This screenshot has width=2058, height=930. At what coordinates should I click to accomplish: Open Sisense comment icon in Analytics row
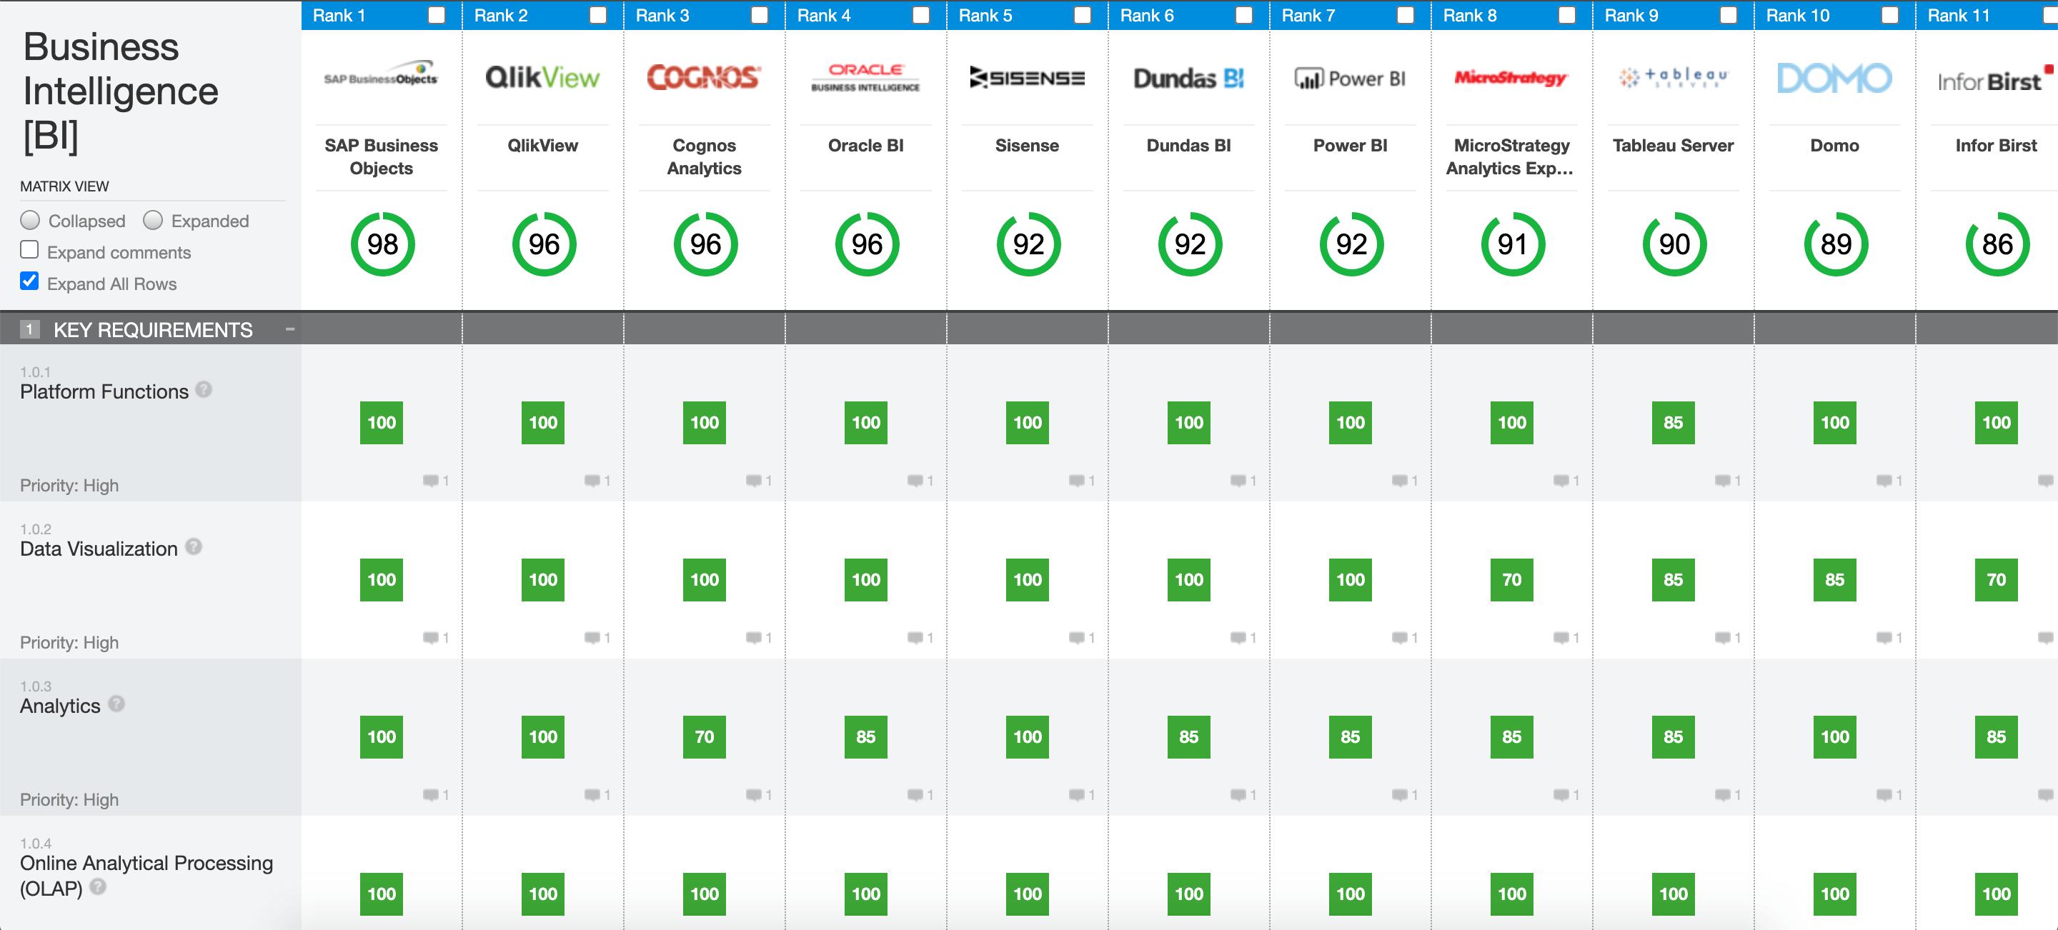click(x=1077, y=795)
